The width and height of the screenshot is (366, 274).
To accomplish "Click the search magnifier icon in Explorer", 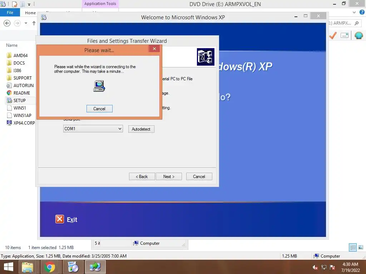I will pyautogui.click(x=356, y=23).
